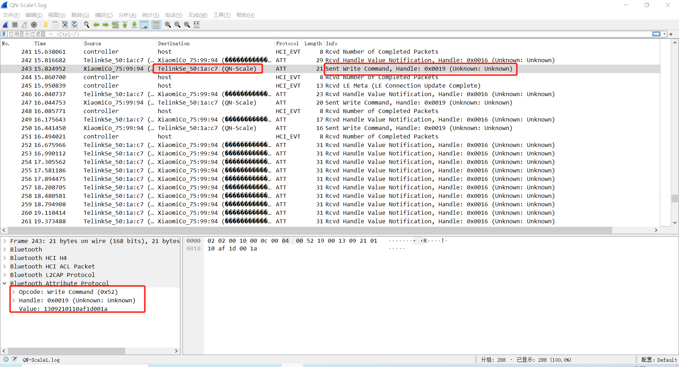Click the capture status circle icon
Viewport: 679px width, 367px height.
click(6, 360)
